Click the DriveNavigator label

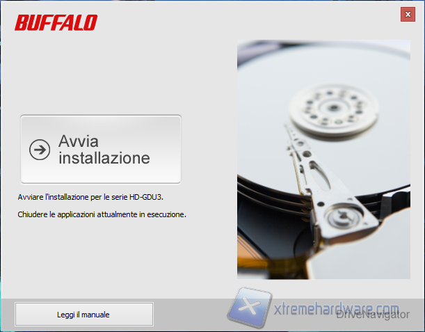click(373, 315)
